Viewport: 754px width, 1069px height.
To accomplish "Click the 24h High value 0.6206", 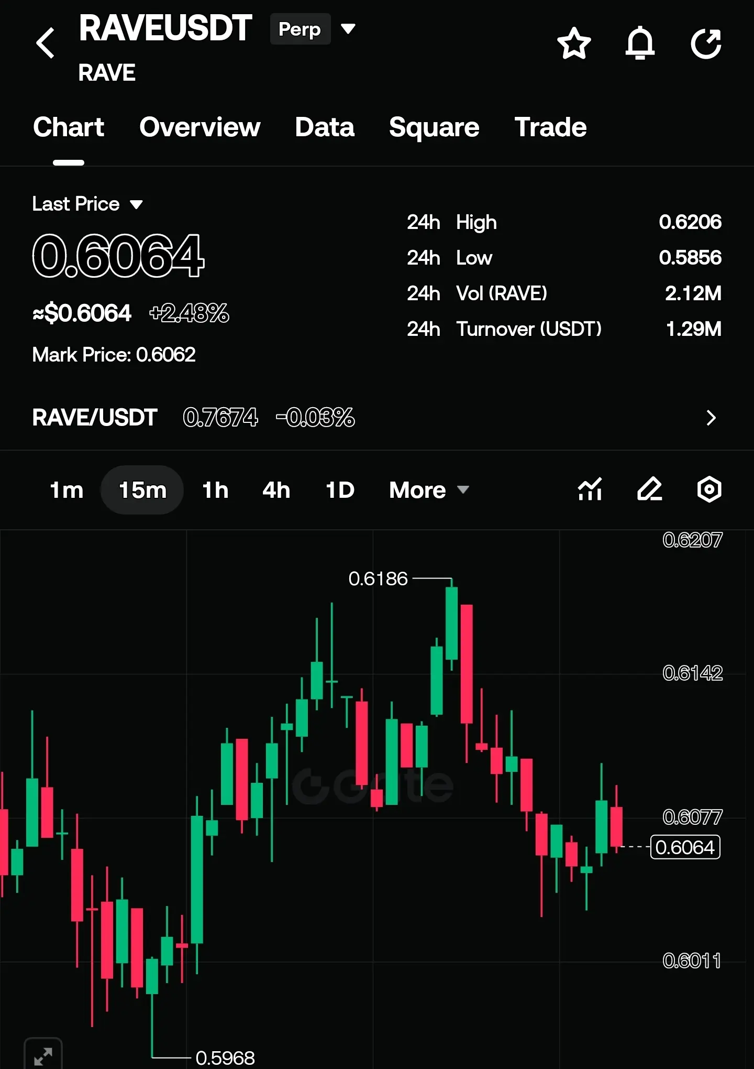I will 690,222.
